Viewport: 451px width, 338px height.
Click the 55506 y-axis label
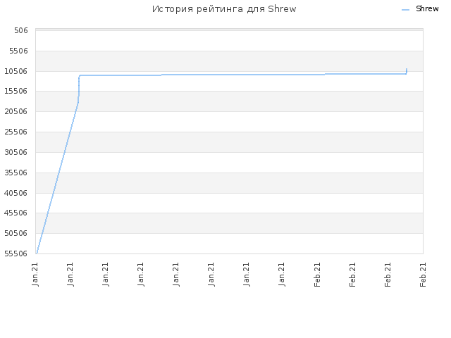(x=16, y=254)
